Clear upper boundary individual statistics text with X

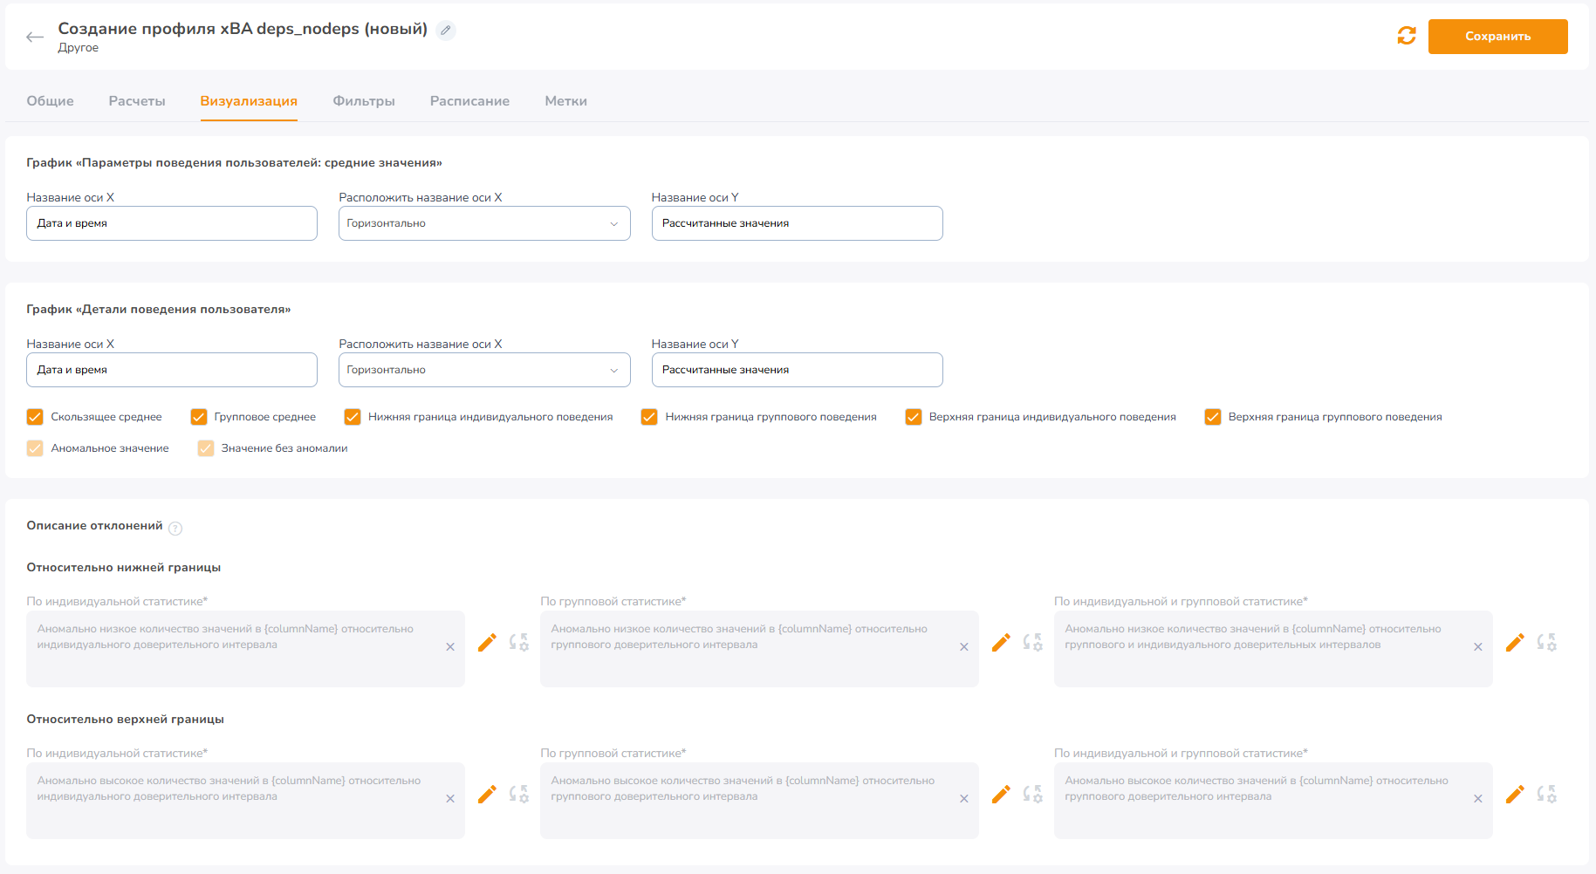[450, 799]
